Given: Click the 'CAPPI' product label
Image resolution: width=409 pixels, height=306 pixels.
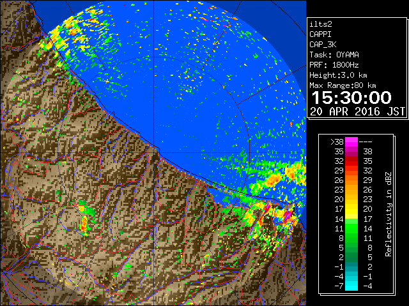Looking at the screenshot, I should 320,34.
